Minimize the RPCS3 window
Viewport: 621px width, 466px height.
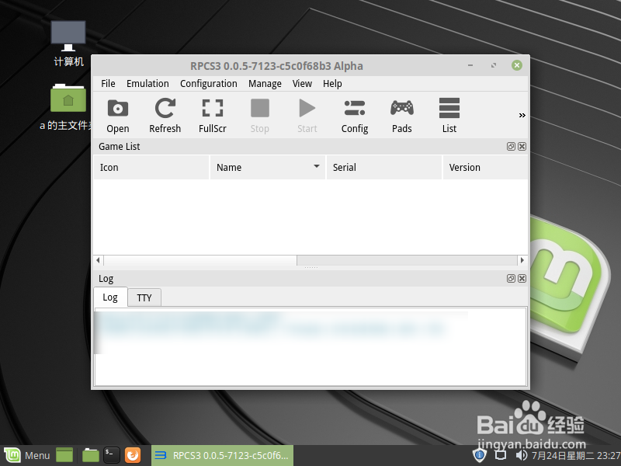(x=470, y=65)
